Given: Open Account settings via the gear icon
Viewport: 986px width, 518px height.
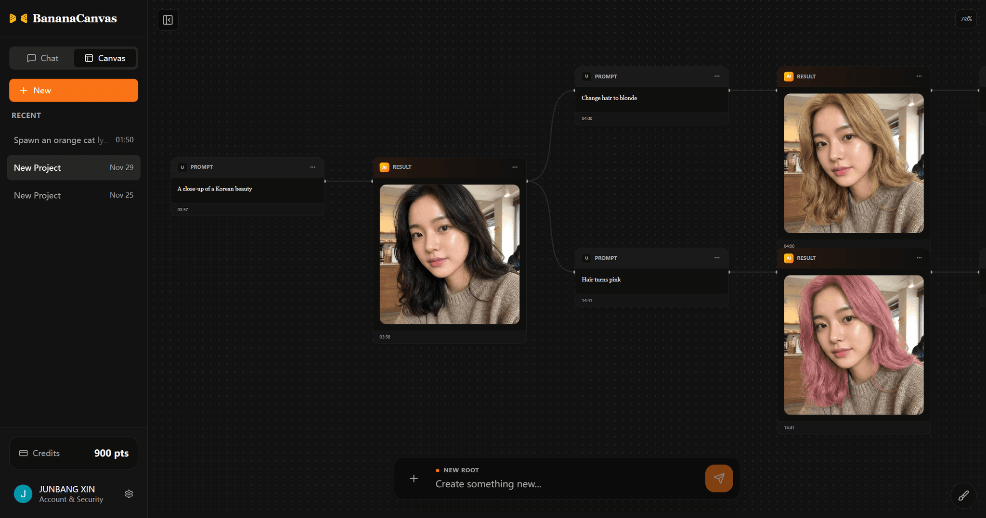Looking at the screenshot, I should tap(129, 493).
